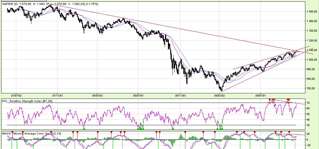This screenshot has width=319, height=149.
Task: Click the leftmost red RSI overbought marker
Action: point(270,100)
